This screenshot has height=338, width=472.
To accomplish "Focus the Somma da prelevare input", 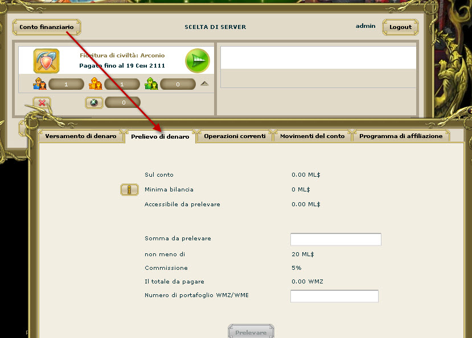I will [x=336, y=239].
